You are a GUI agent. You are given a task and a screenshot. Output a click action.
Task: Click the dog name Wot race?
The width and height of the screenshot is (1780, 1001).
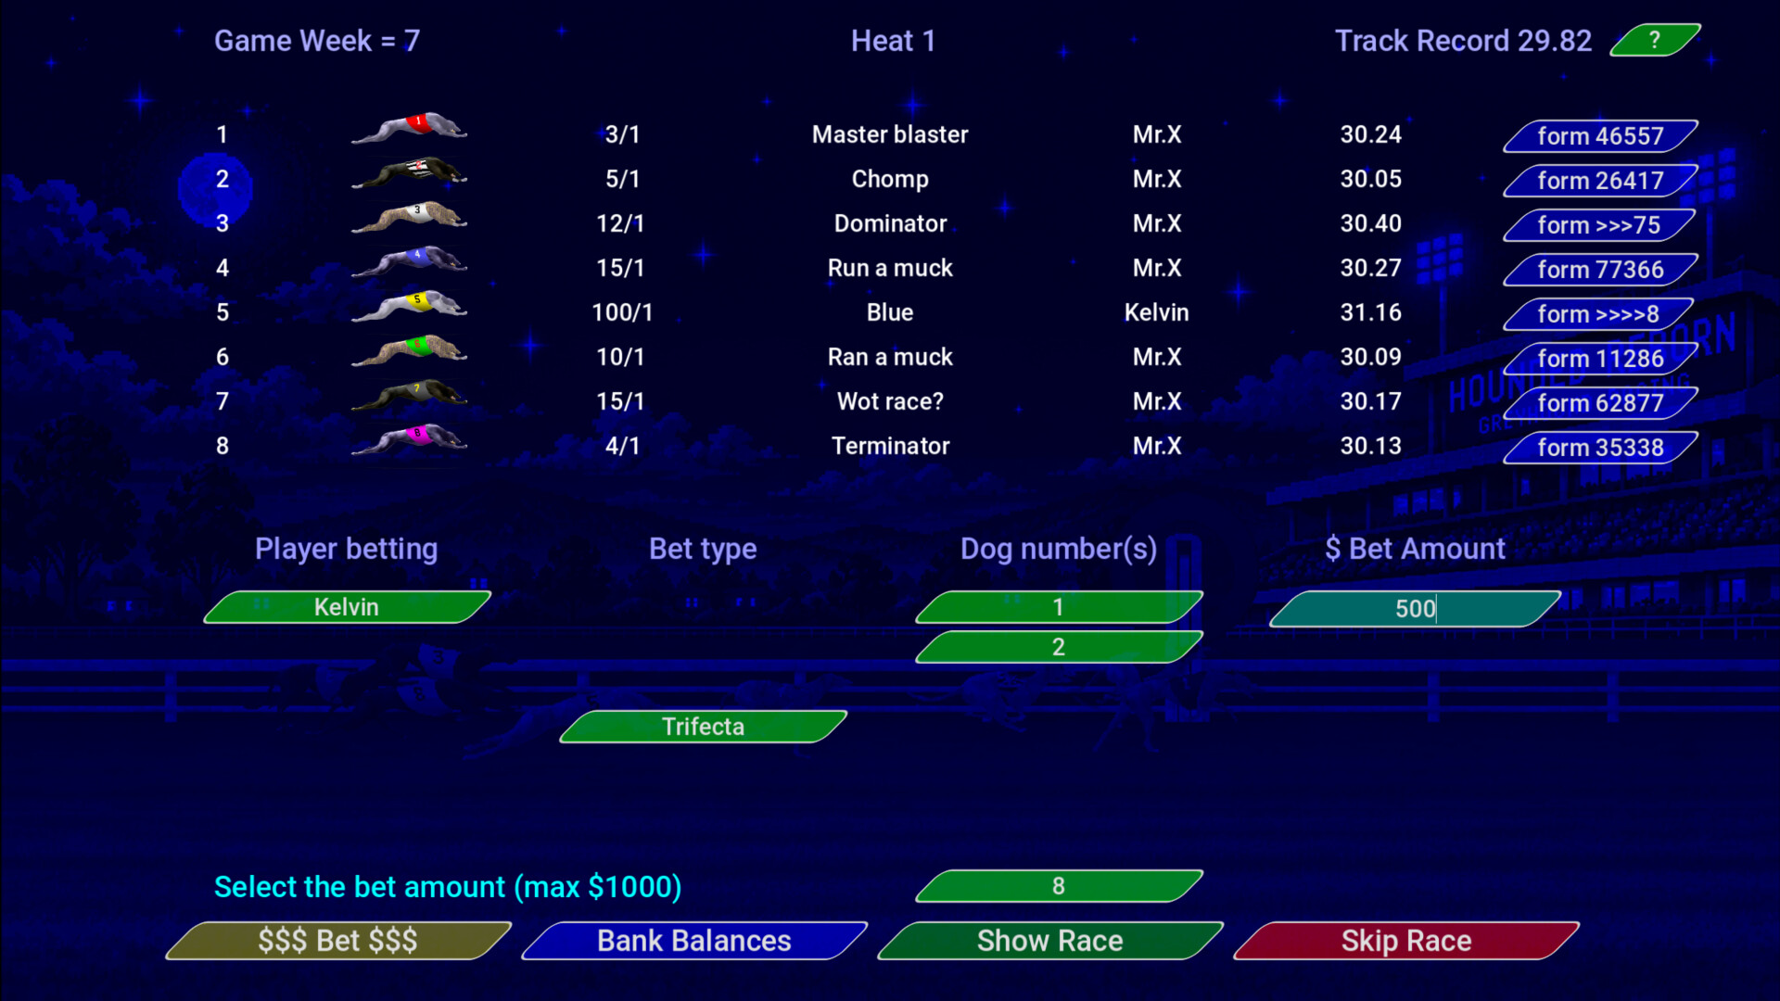pyautogui.click(x=890, y=401)
